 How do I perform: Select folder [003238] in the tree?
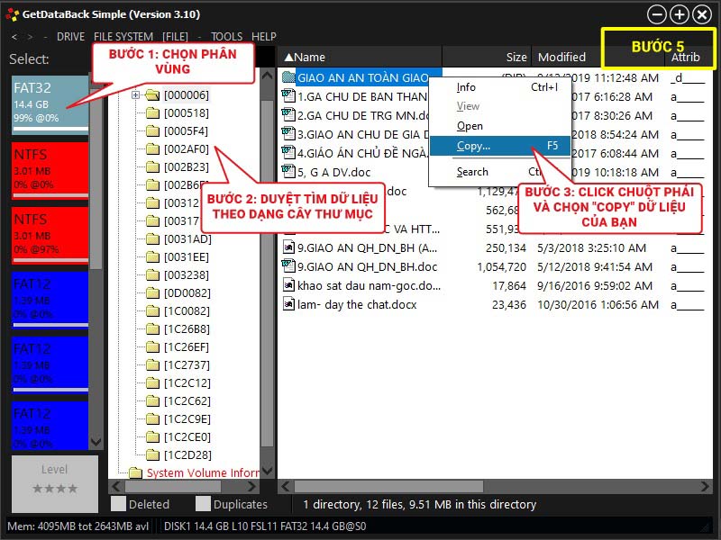coord(187,275)
